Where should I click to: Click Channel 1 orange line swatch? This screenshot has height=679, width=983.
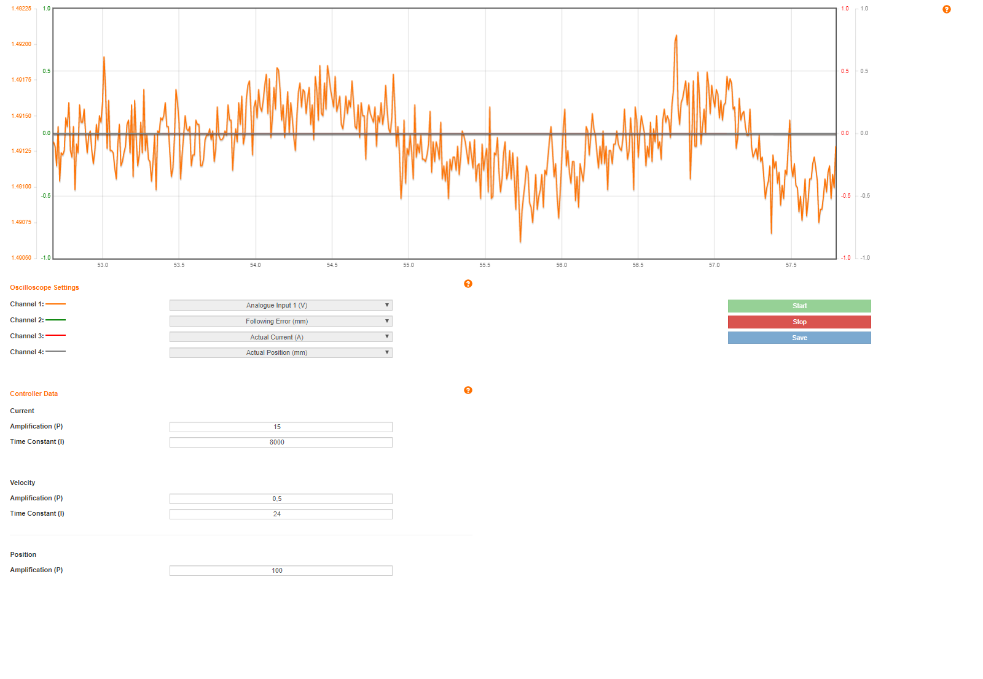click(x=55, y=304)
